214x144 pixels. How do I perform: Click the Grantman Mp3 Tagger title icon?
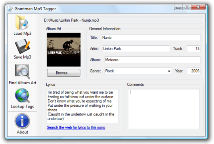pos(10,9)
